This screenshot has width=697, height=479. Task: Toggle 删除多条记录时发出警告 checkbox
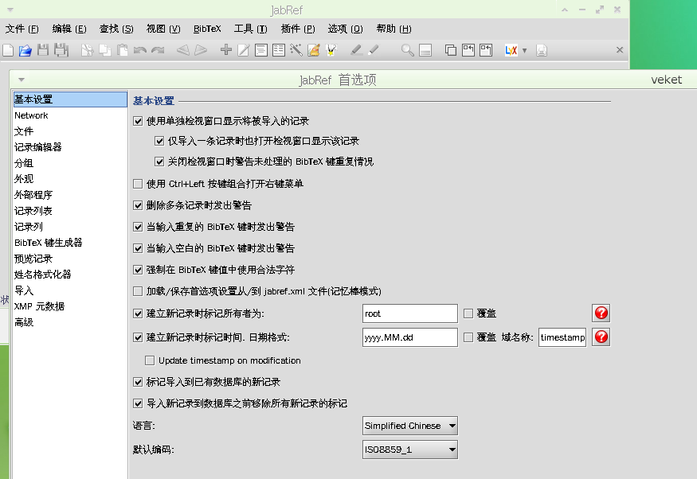click(138, 205)
